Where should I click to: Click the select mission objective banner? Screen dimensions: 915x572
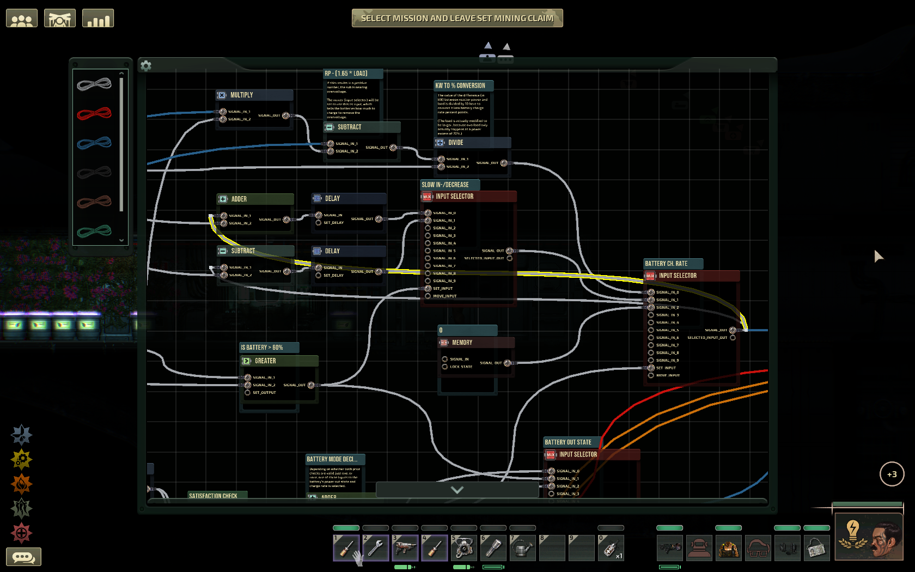tap(457, 18)
